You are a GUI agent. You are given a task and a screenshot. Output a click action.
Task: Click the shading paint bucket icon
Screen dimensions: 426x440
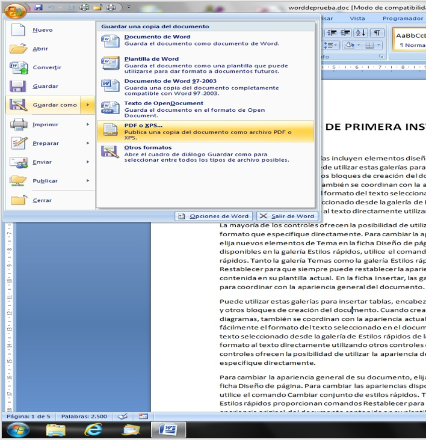[350, 45]
